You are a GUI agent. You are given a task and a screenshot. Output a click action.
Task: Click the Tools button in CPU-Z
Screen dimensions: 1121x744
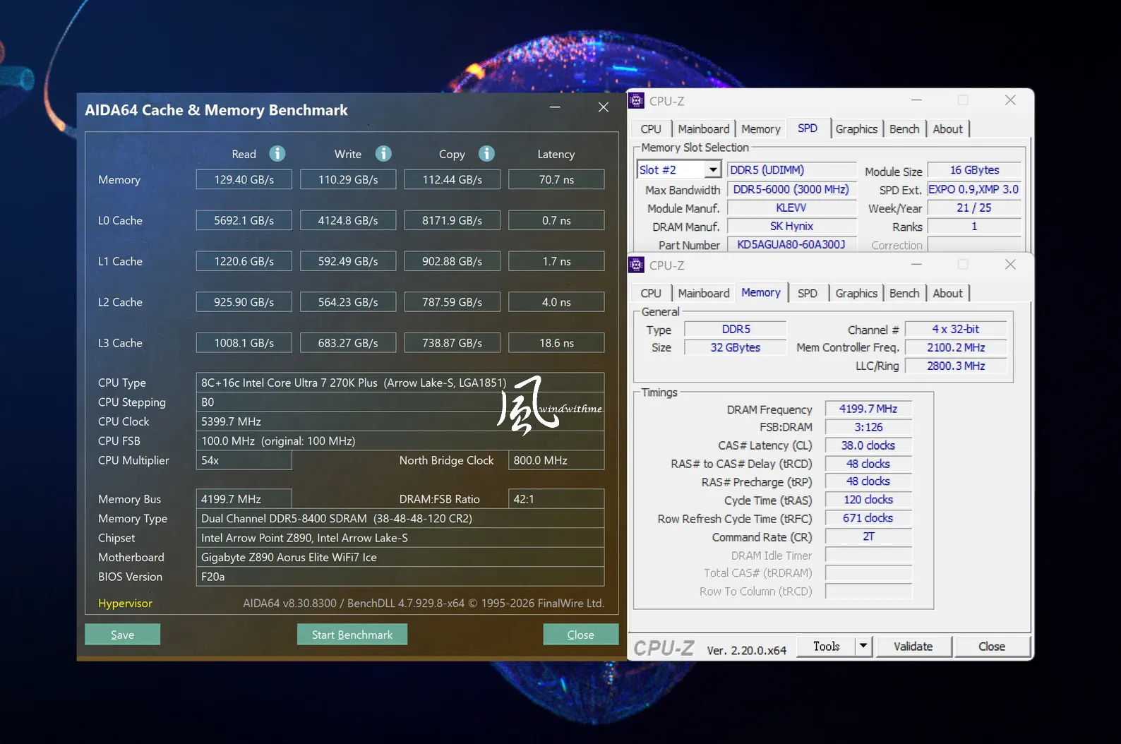(x=826, y=646)
